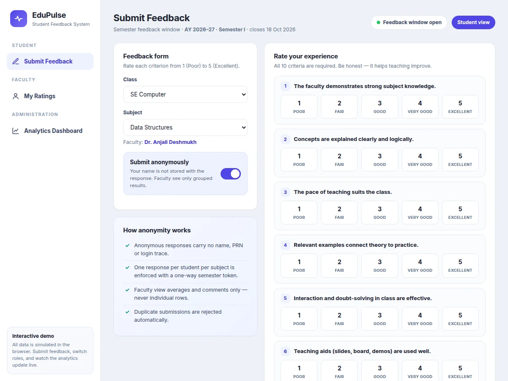508x381 pixels.
Task: Toggle the Submit anonymously switch
Action: (231, 174)
